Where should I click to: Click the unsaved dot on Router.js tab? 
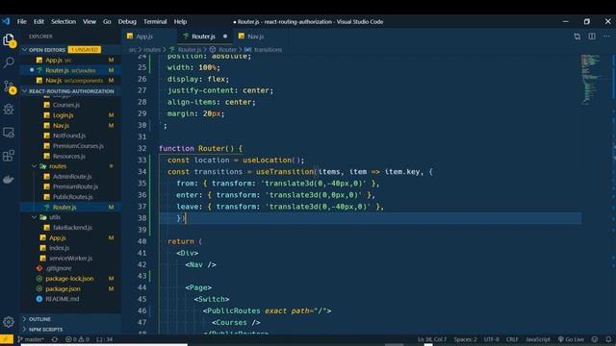[x=225, y=37]
